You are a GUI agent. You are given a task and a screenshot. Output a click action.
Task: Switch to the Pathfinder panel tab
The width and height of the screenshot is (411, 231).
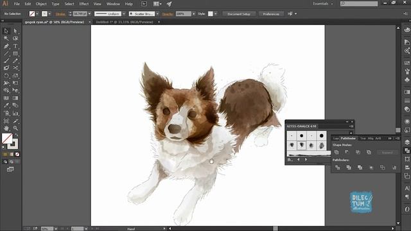[x=348, y=139]
